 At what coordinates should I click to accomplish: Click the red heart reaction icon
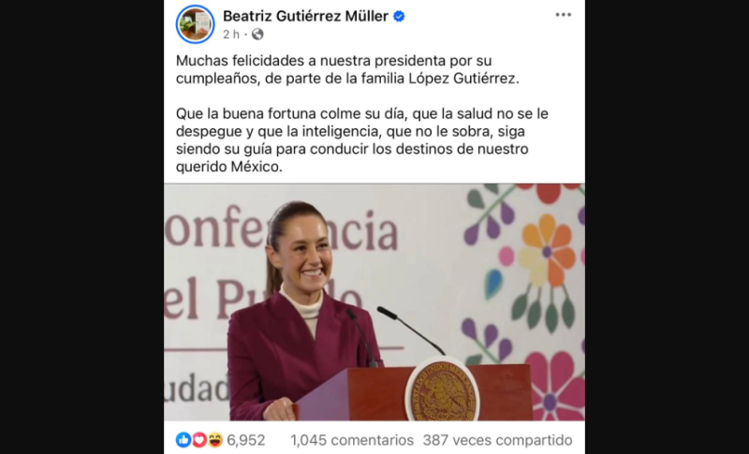(x=199, y=440)
